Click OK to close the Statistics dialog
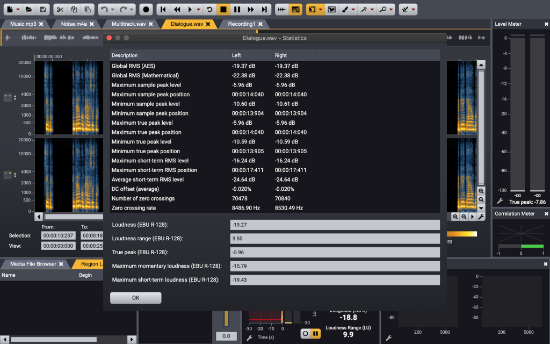Screen dimensions: 550x344 pyautogui.click(x=135, y=298)
